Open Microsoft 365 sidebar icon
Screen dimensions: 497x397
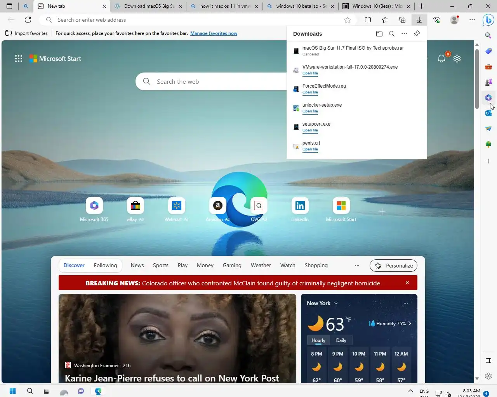[488, 98]
